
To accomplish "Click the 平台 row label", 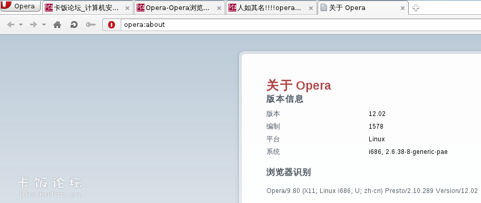I will coord(273,139).
